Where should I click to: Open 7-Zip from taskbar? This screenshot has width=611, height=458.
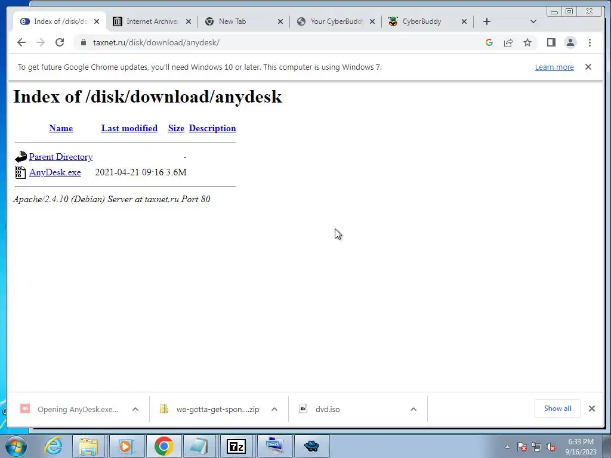[x=236, y=446]
